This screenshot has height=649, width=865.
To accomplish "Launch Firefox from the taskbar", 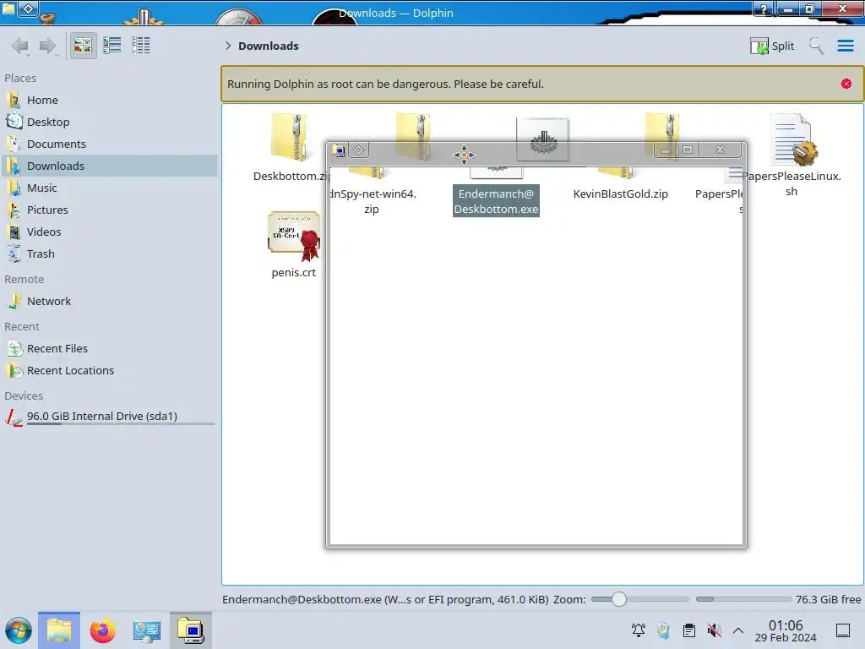I will (x=102, y=630).
